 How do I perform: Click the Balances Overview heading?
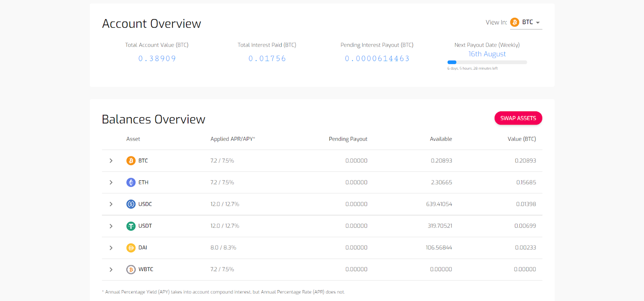[153, 119]
